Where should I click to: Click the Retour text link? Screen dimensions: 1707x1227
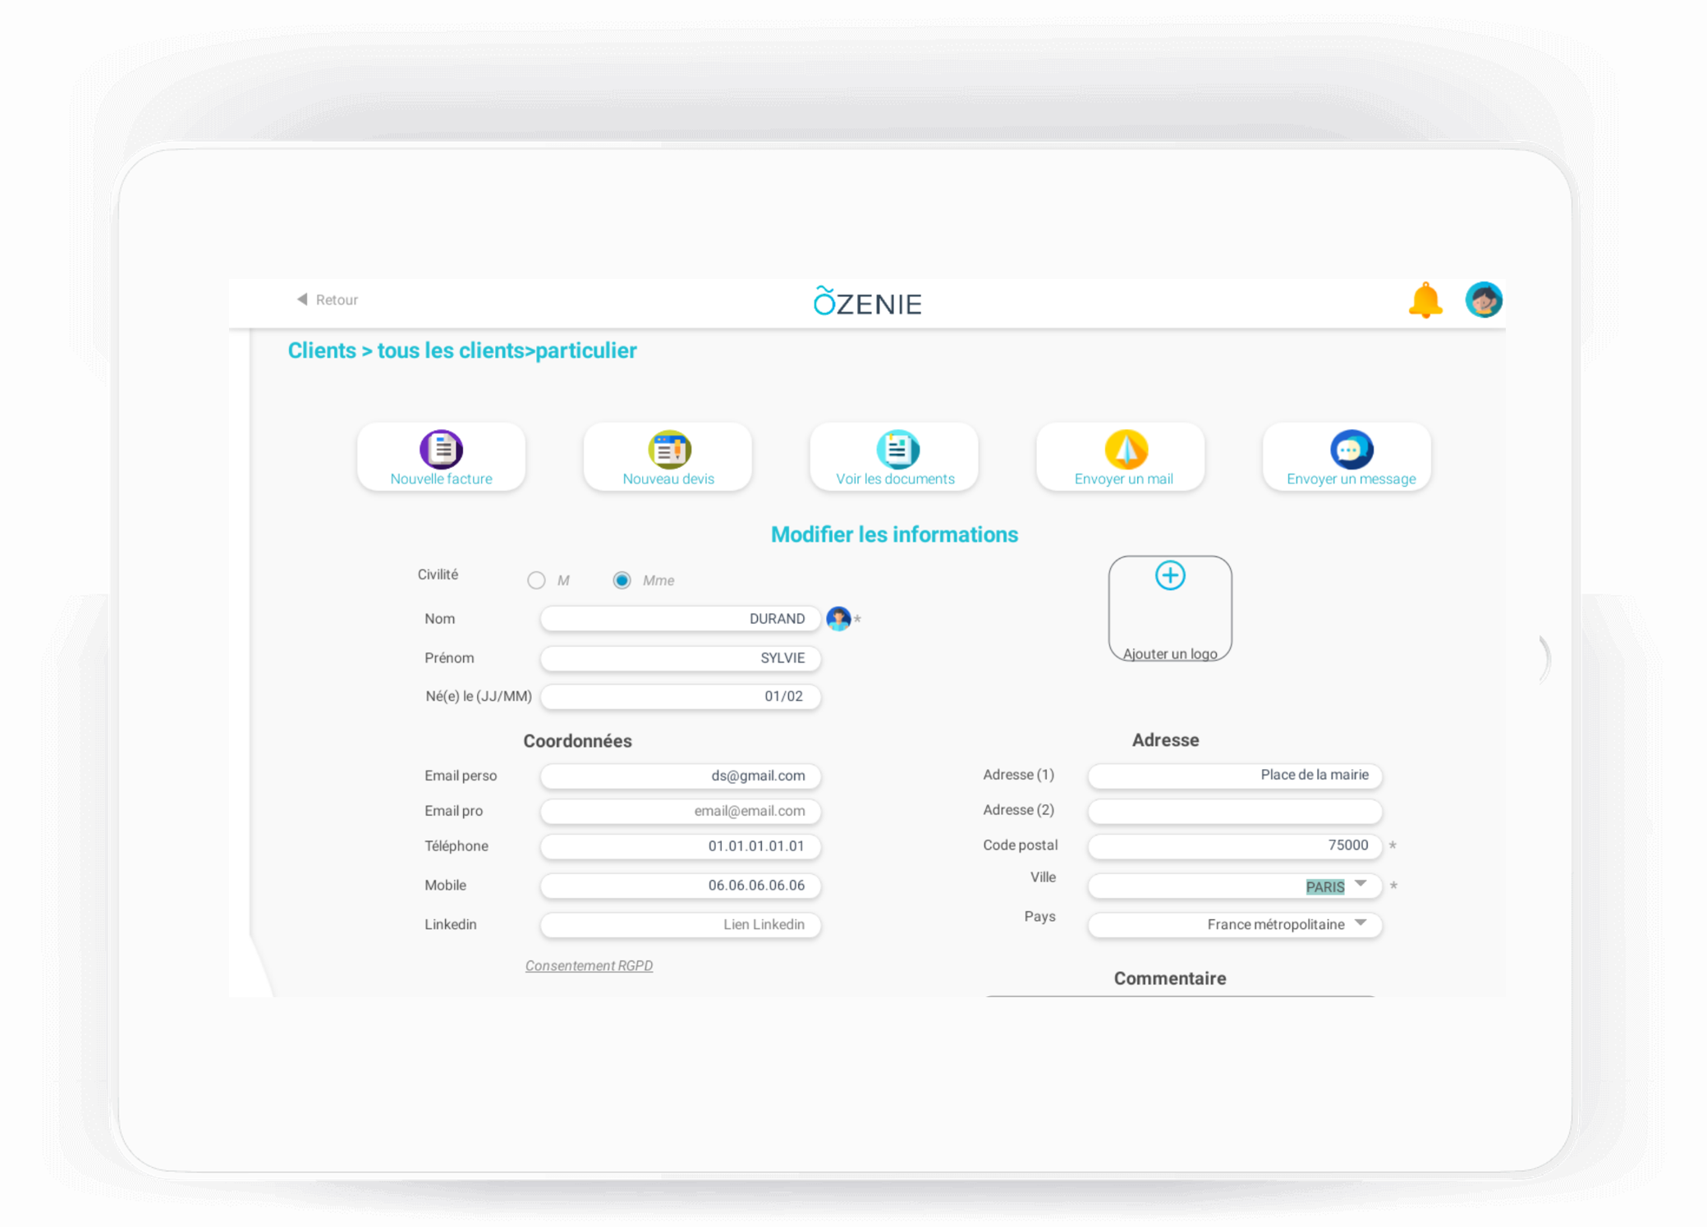pos(337,300)
